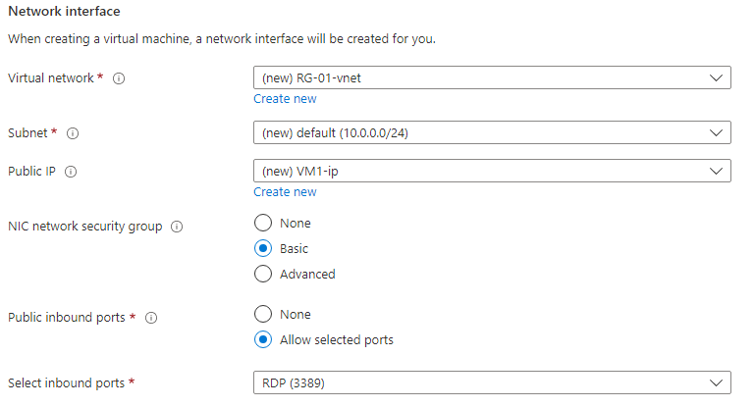The width and height of the screenshot is (754, 407).
Task: Select the Basic security group option
Action: click(x=262, y=249)
